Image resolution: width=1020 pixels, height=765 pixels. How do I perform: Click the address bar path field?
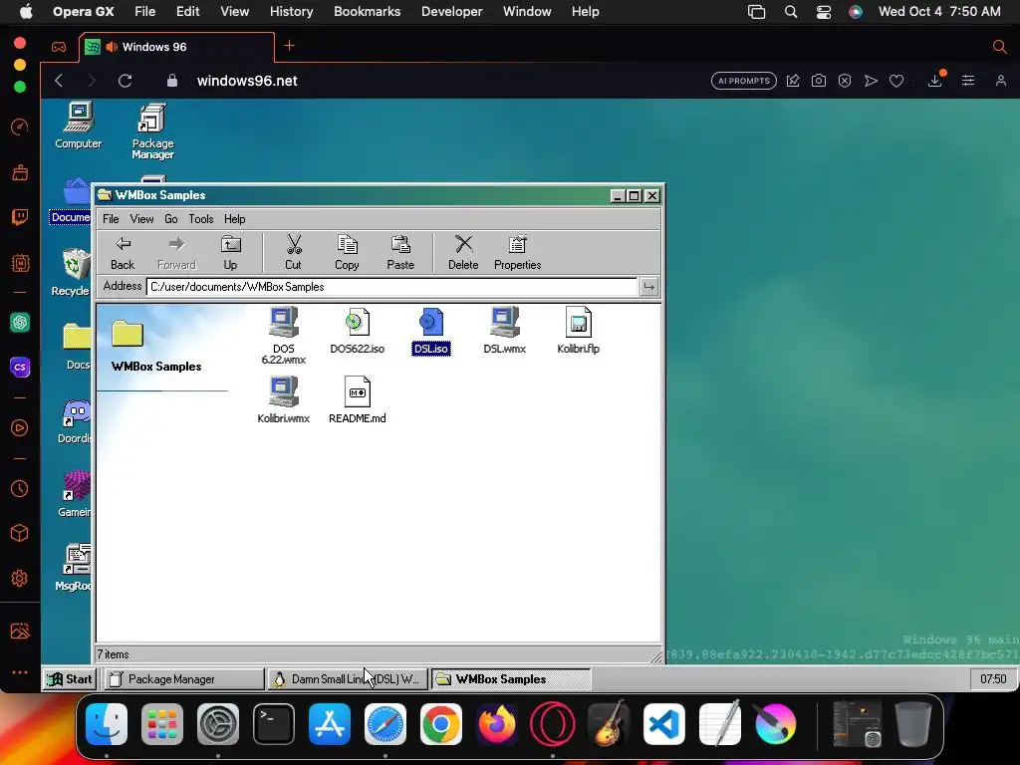(x=391, y=287)
